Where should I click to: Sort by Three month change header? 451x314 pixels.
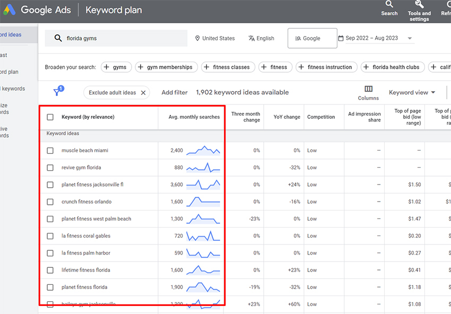(246, 117)
